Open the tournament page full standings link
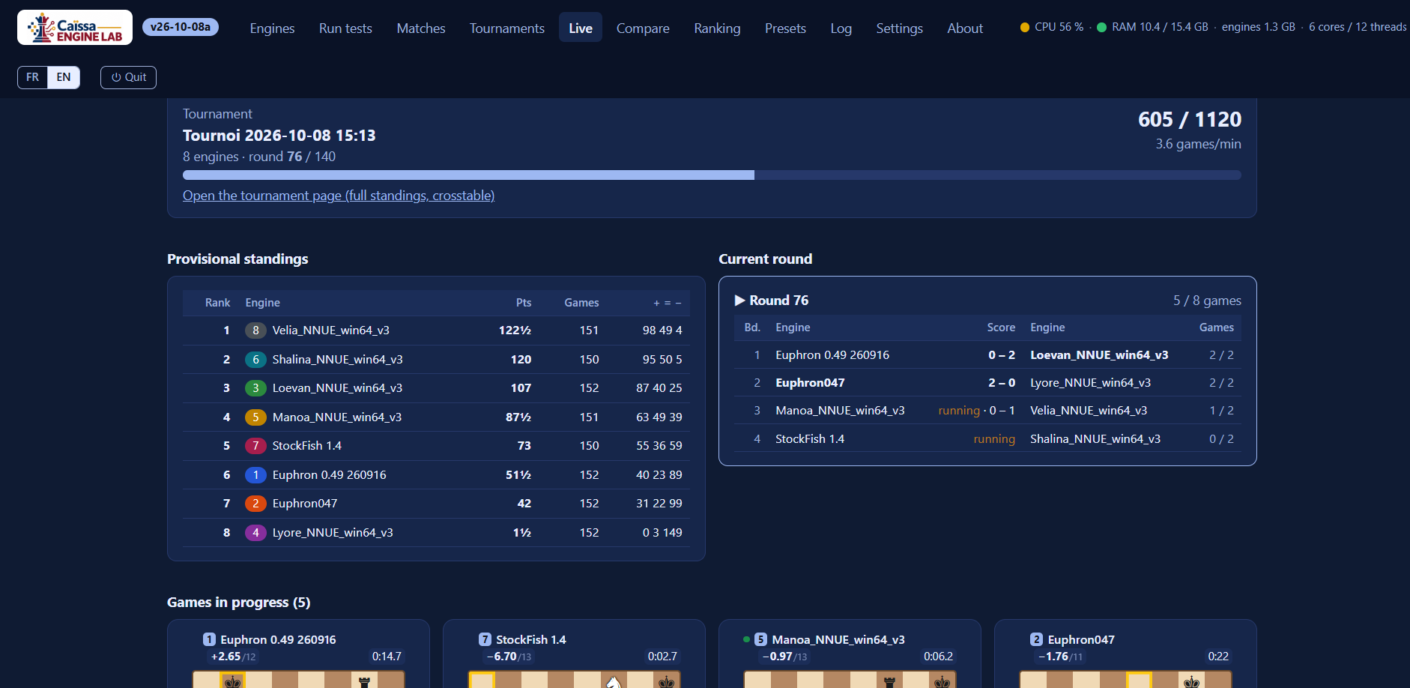 pos(339,196)
